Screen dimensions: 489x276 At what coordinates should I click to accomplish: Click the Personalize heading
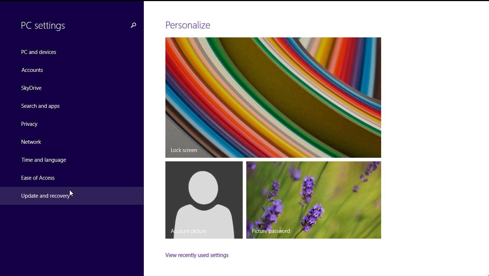(x=188, y=25)
